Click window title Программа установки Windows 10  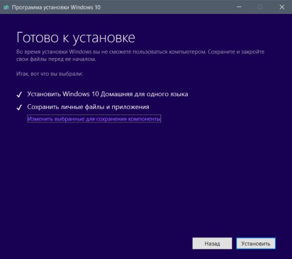[56, 7]
